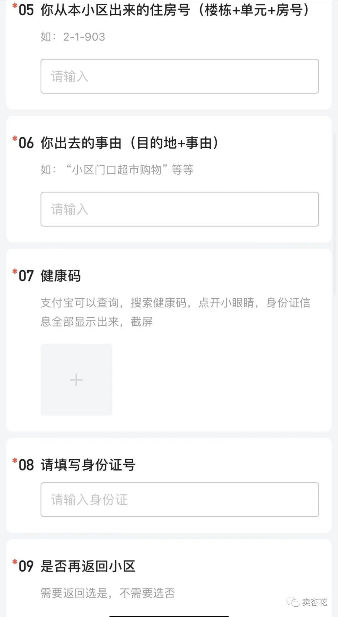Click the 小区门口超市购物 example hint
338x617 pixels.
117,170
